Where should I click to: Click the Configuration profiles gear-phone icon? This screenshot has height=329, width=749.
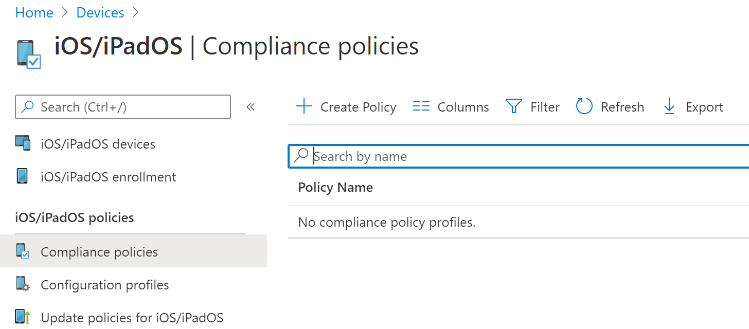tap(23, 284)
